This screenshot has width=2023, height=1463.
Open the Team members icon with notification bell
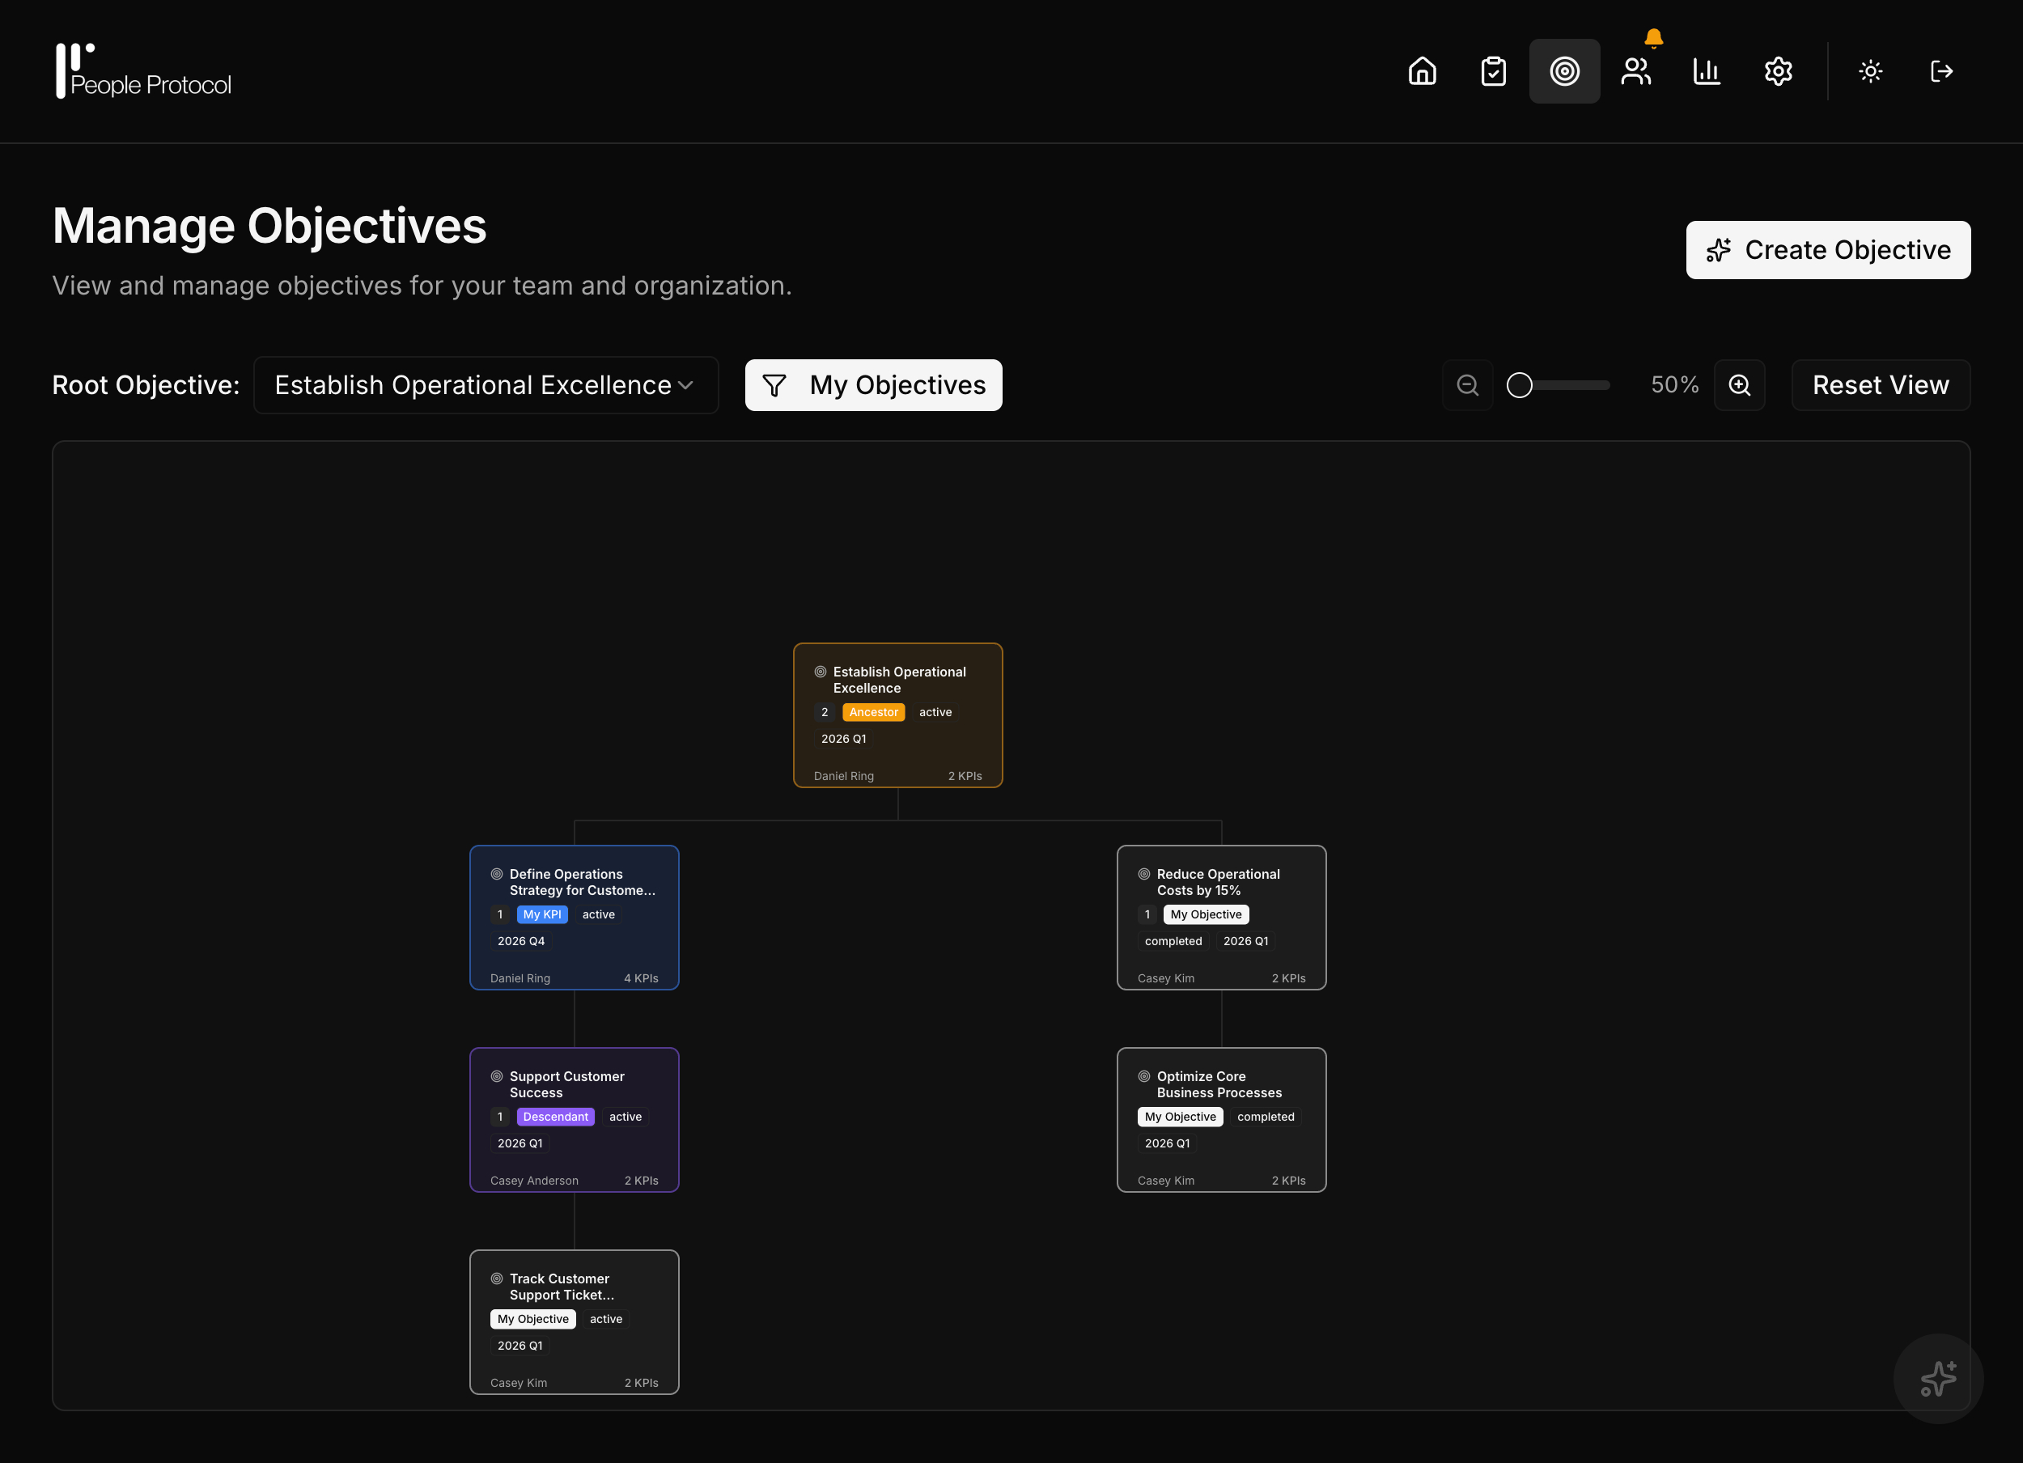(1637, 71)
